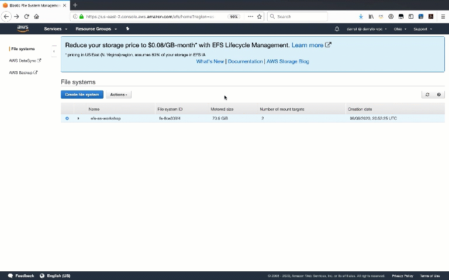Screen dimensions: 449x280
Task: Go forward with browser forward arrow
Action: pos(16,16)
